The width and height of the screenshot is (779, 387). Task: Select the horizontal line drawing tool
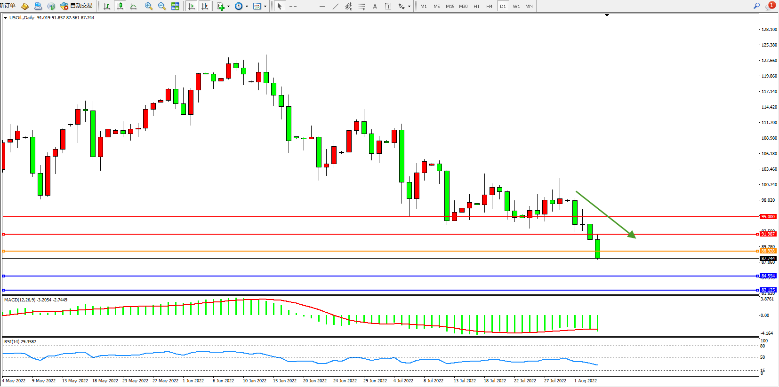click(322, 6)
